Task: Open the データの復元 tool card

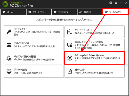Action: tap(34, 71)
